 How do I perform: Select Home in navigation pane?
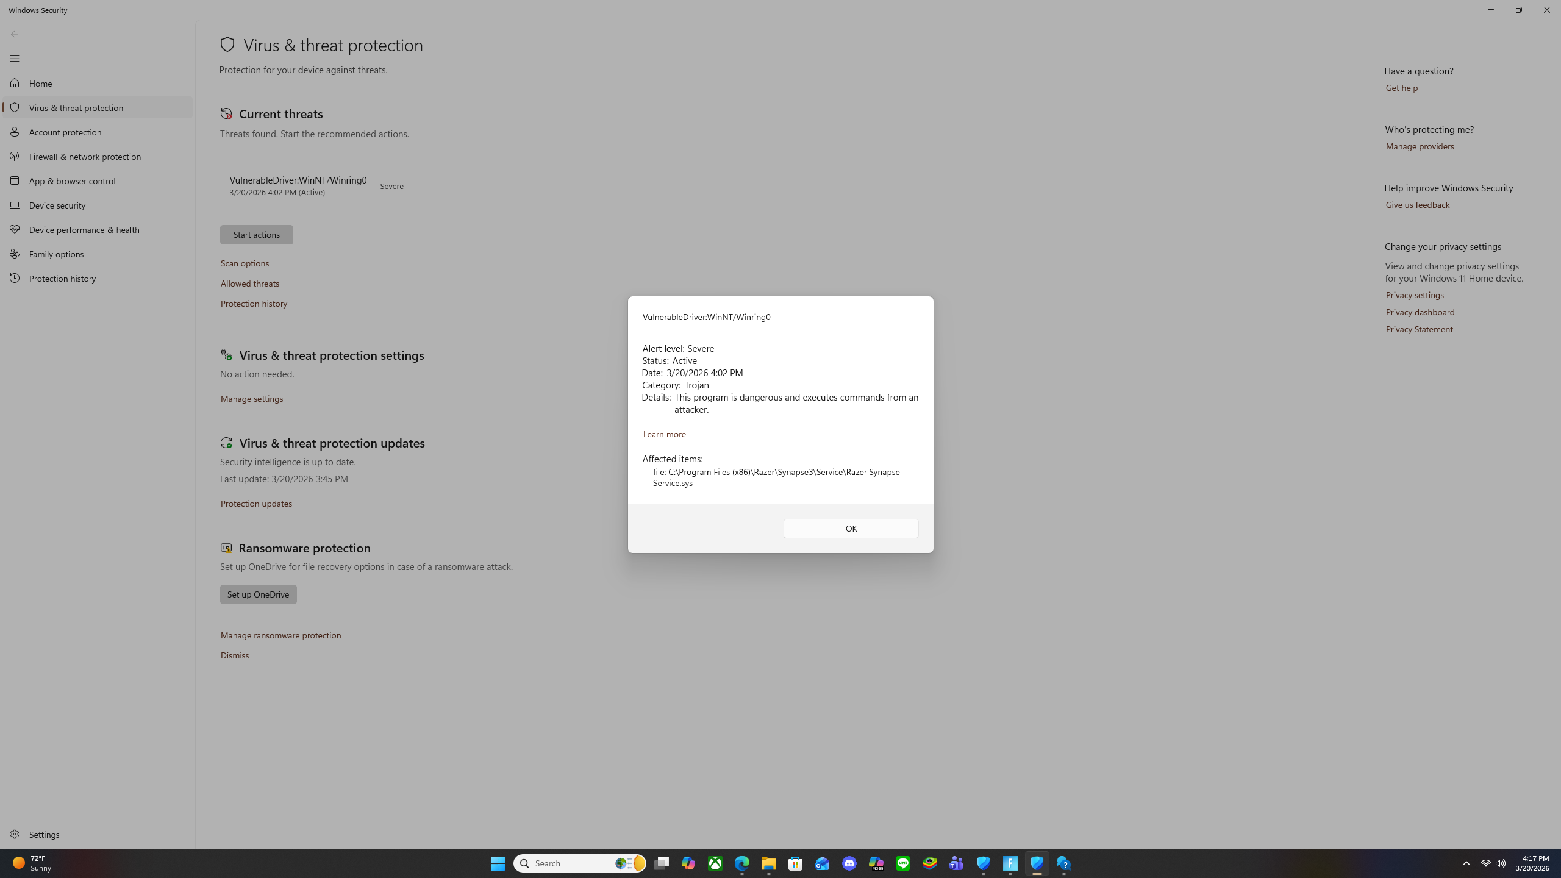tap(40, 84)
